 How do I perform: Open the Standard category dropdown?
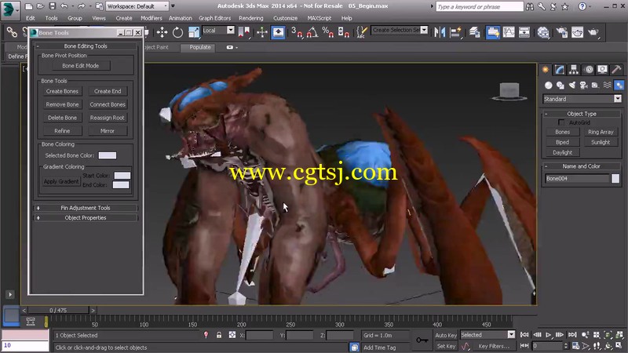coord(582,99)
